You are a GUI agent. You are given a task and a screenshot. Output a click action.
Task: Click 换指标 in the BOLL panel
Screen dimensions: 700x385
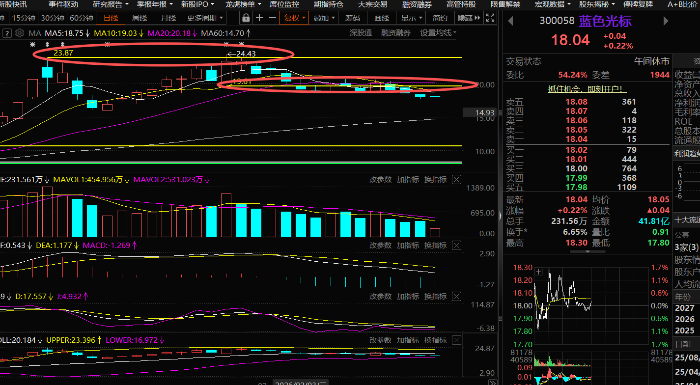click(435, 340)
